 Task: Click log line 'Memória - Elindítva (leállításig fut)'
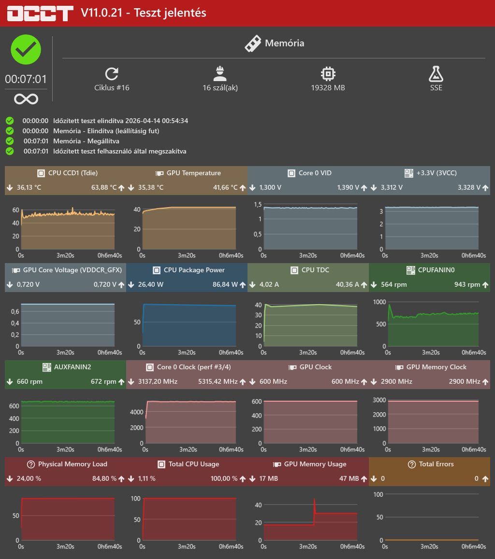click(106, 131)
